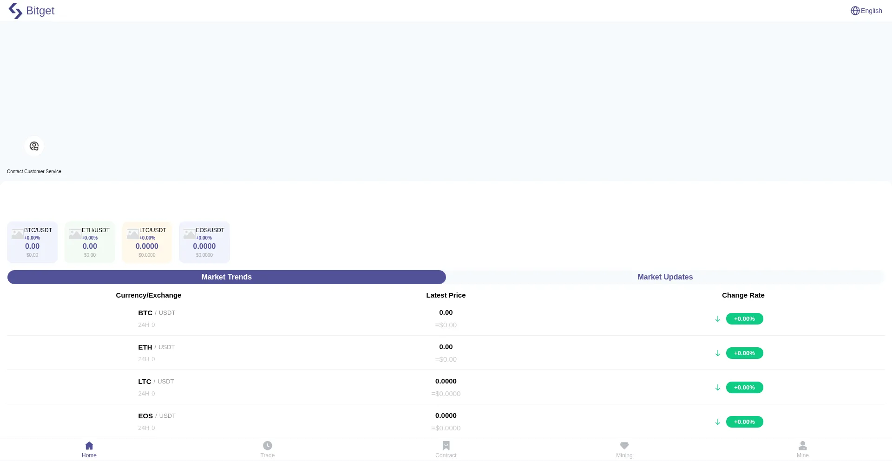The height and width of the screenshot is (461, 892).
Task: Open the Contract bookmark icon
Action: point(446,446)
